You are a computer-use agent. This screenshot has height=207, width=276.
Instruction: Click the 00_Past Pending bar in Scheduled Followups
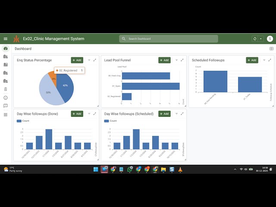point(215,82)
